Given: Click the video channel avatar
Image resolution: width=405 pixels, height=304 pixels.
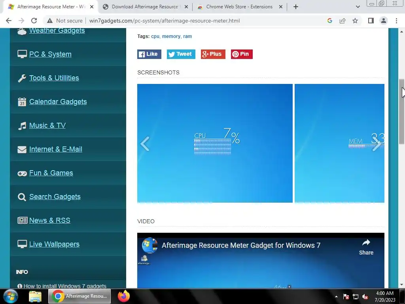Looking at the screenshot, I should pos(150,245).
